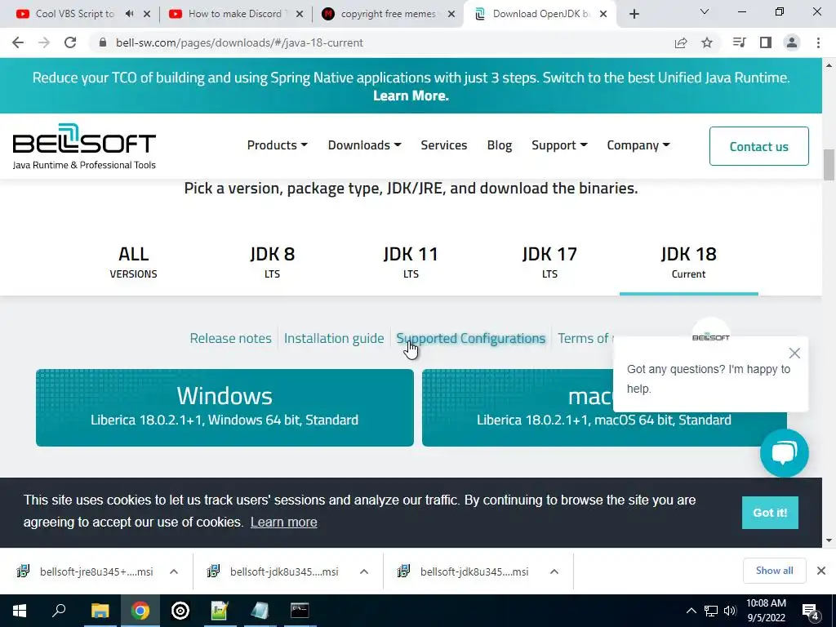Toggle Chrome side panel icon

[x=766, y=42]
